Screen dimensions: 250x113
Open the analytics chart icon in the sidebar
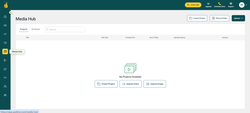[5, 69]
